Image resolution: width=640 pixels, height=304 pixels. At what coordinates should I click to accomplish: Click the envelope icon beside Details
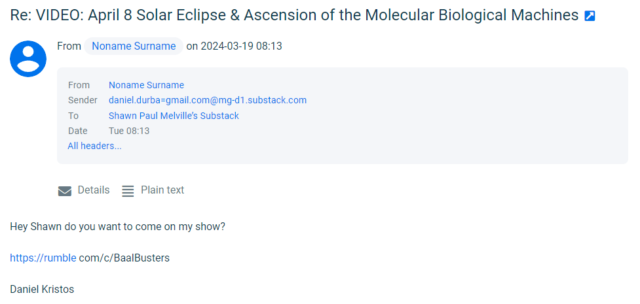coord(65,191)
